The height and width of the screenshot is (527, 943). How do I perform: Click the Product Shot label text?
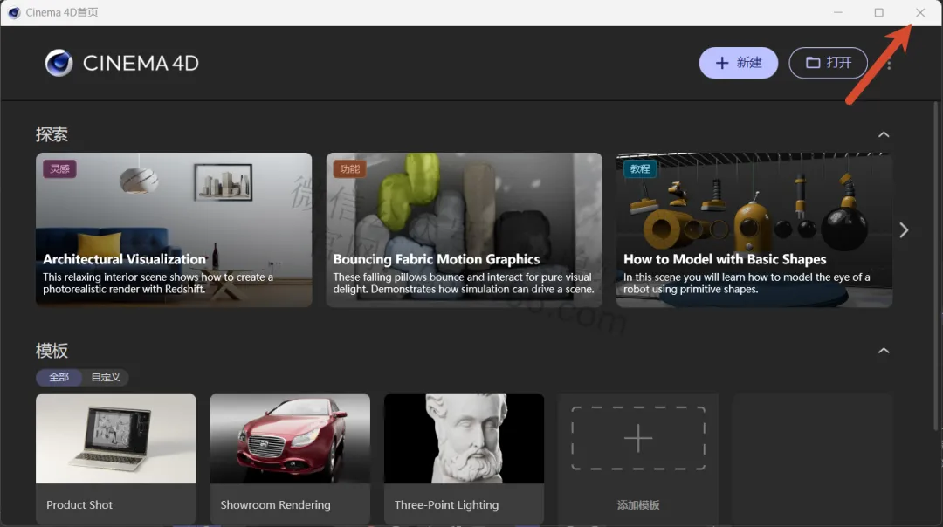coord(79,505)
